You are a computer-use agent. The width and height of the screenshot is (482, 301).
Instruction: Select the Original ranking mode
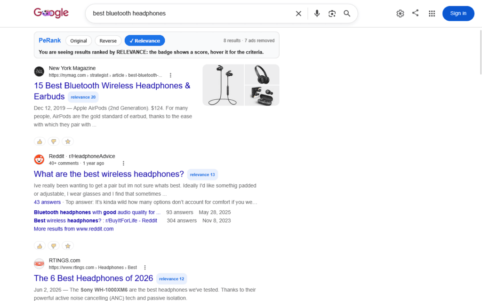click(x=79, y=41)
